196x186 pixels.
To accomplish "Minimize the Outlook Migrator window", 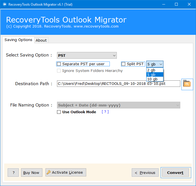I will [x=164, y=4].
